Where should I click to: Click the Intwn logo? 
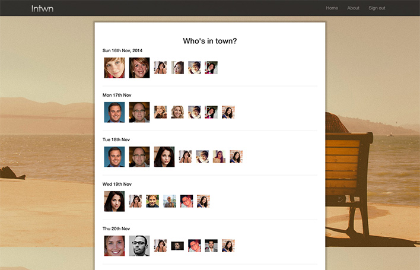[42, 8]
